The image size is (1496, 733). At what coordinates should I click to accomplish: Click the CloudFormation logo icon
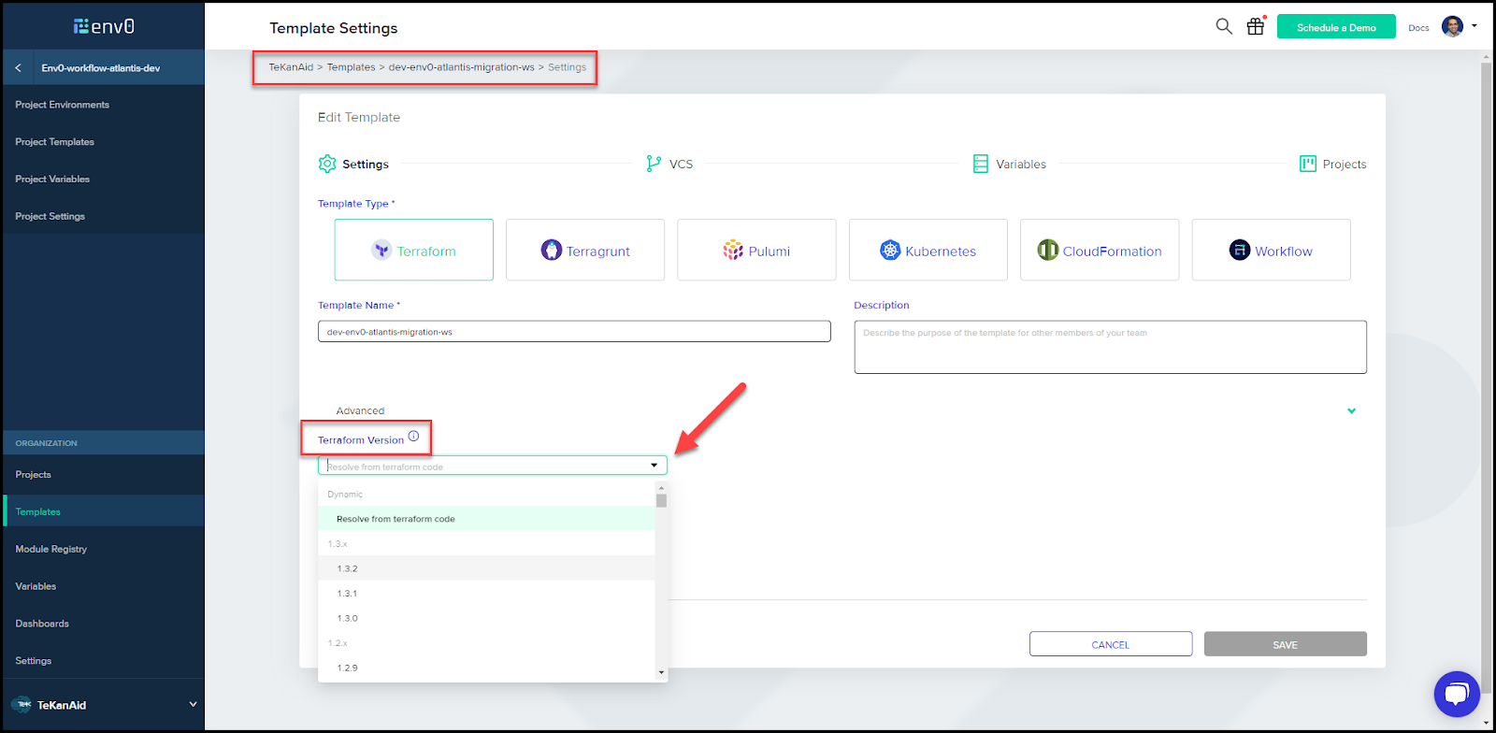[x=1048, y=250]
